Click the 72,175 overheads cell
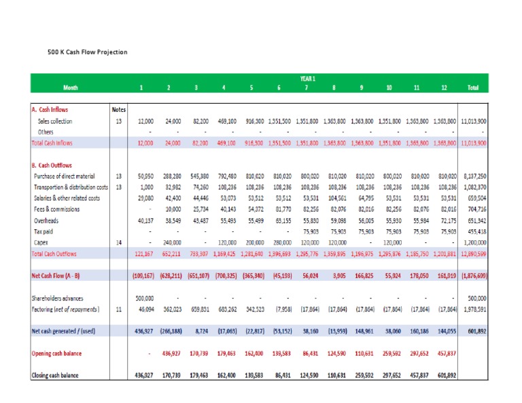Image resolution: width=522 pixels, height=403 pixels. pos(449,220)
